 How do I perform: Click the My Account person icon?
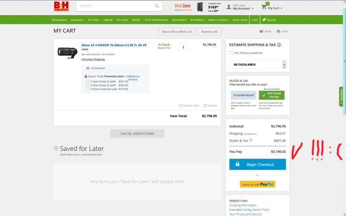click(x=229, y=7)
